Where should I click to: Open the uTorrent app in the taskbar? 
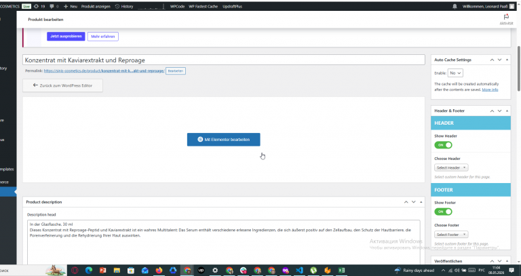click(x=313, y=271)
